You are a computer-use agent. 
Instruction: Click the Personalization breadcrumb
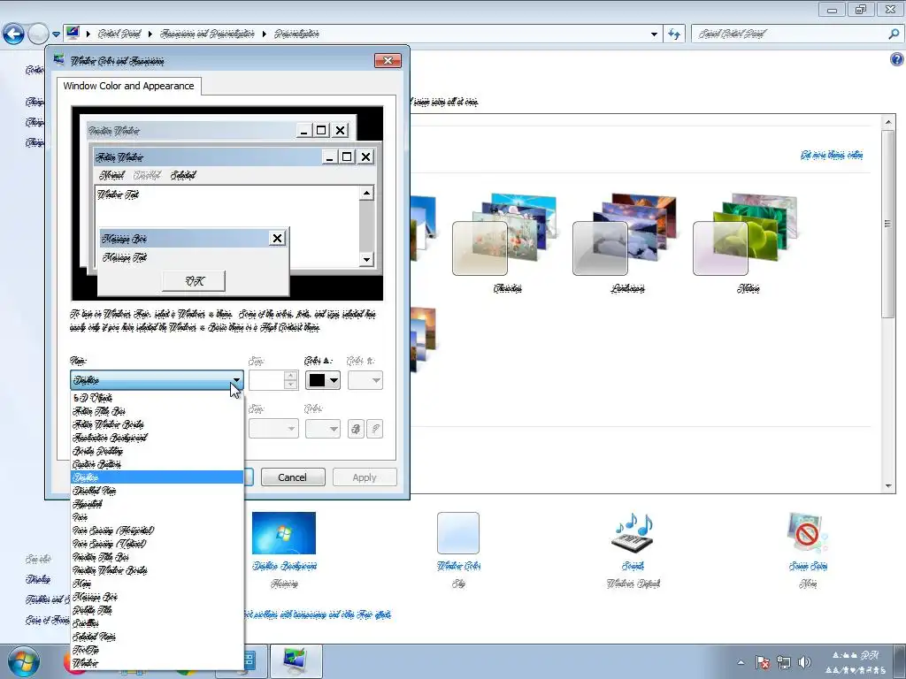(296, 34)
